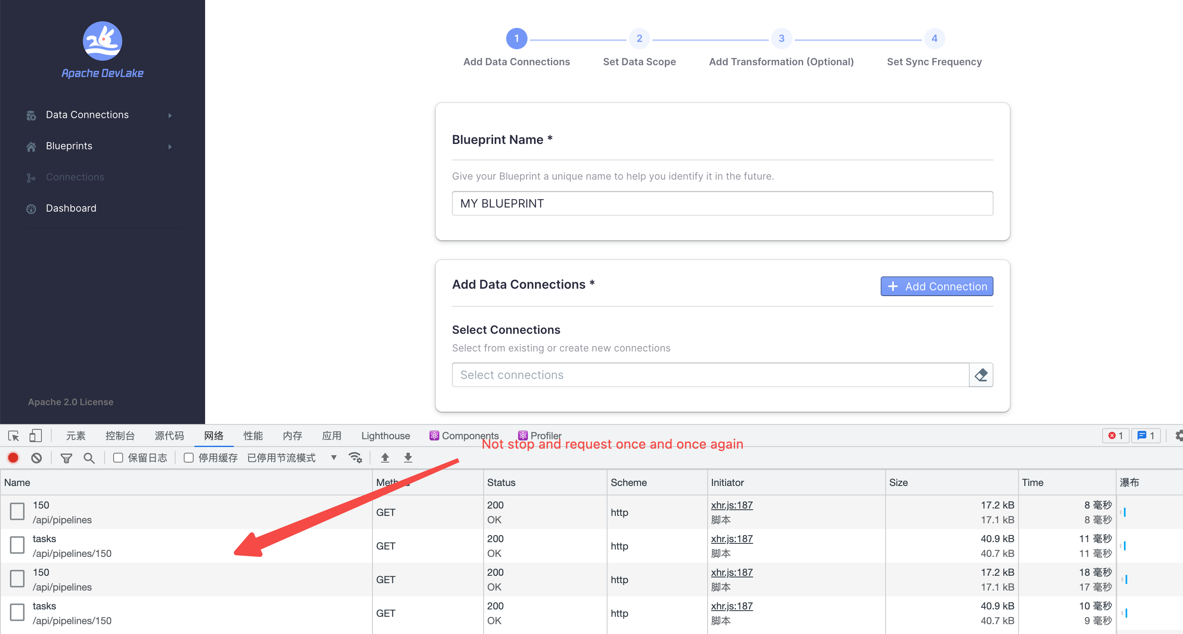The width and height of the screenshot is (1183, 634).
Task: Enable the 停用缓存 disable cache checkbox
Action: 188,458
